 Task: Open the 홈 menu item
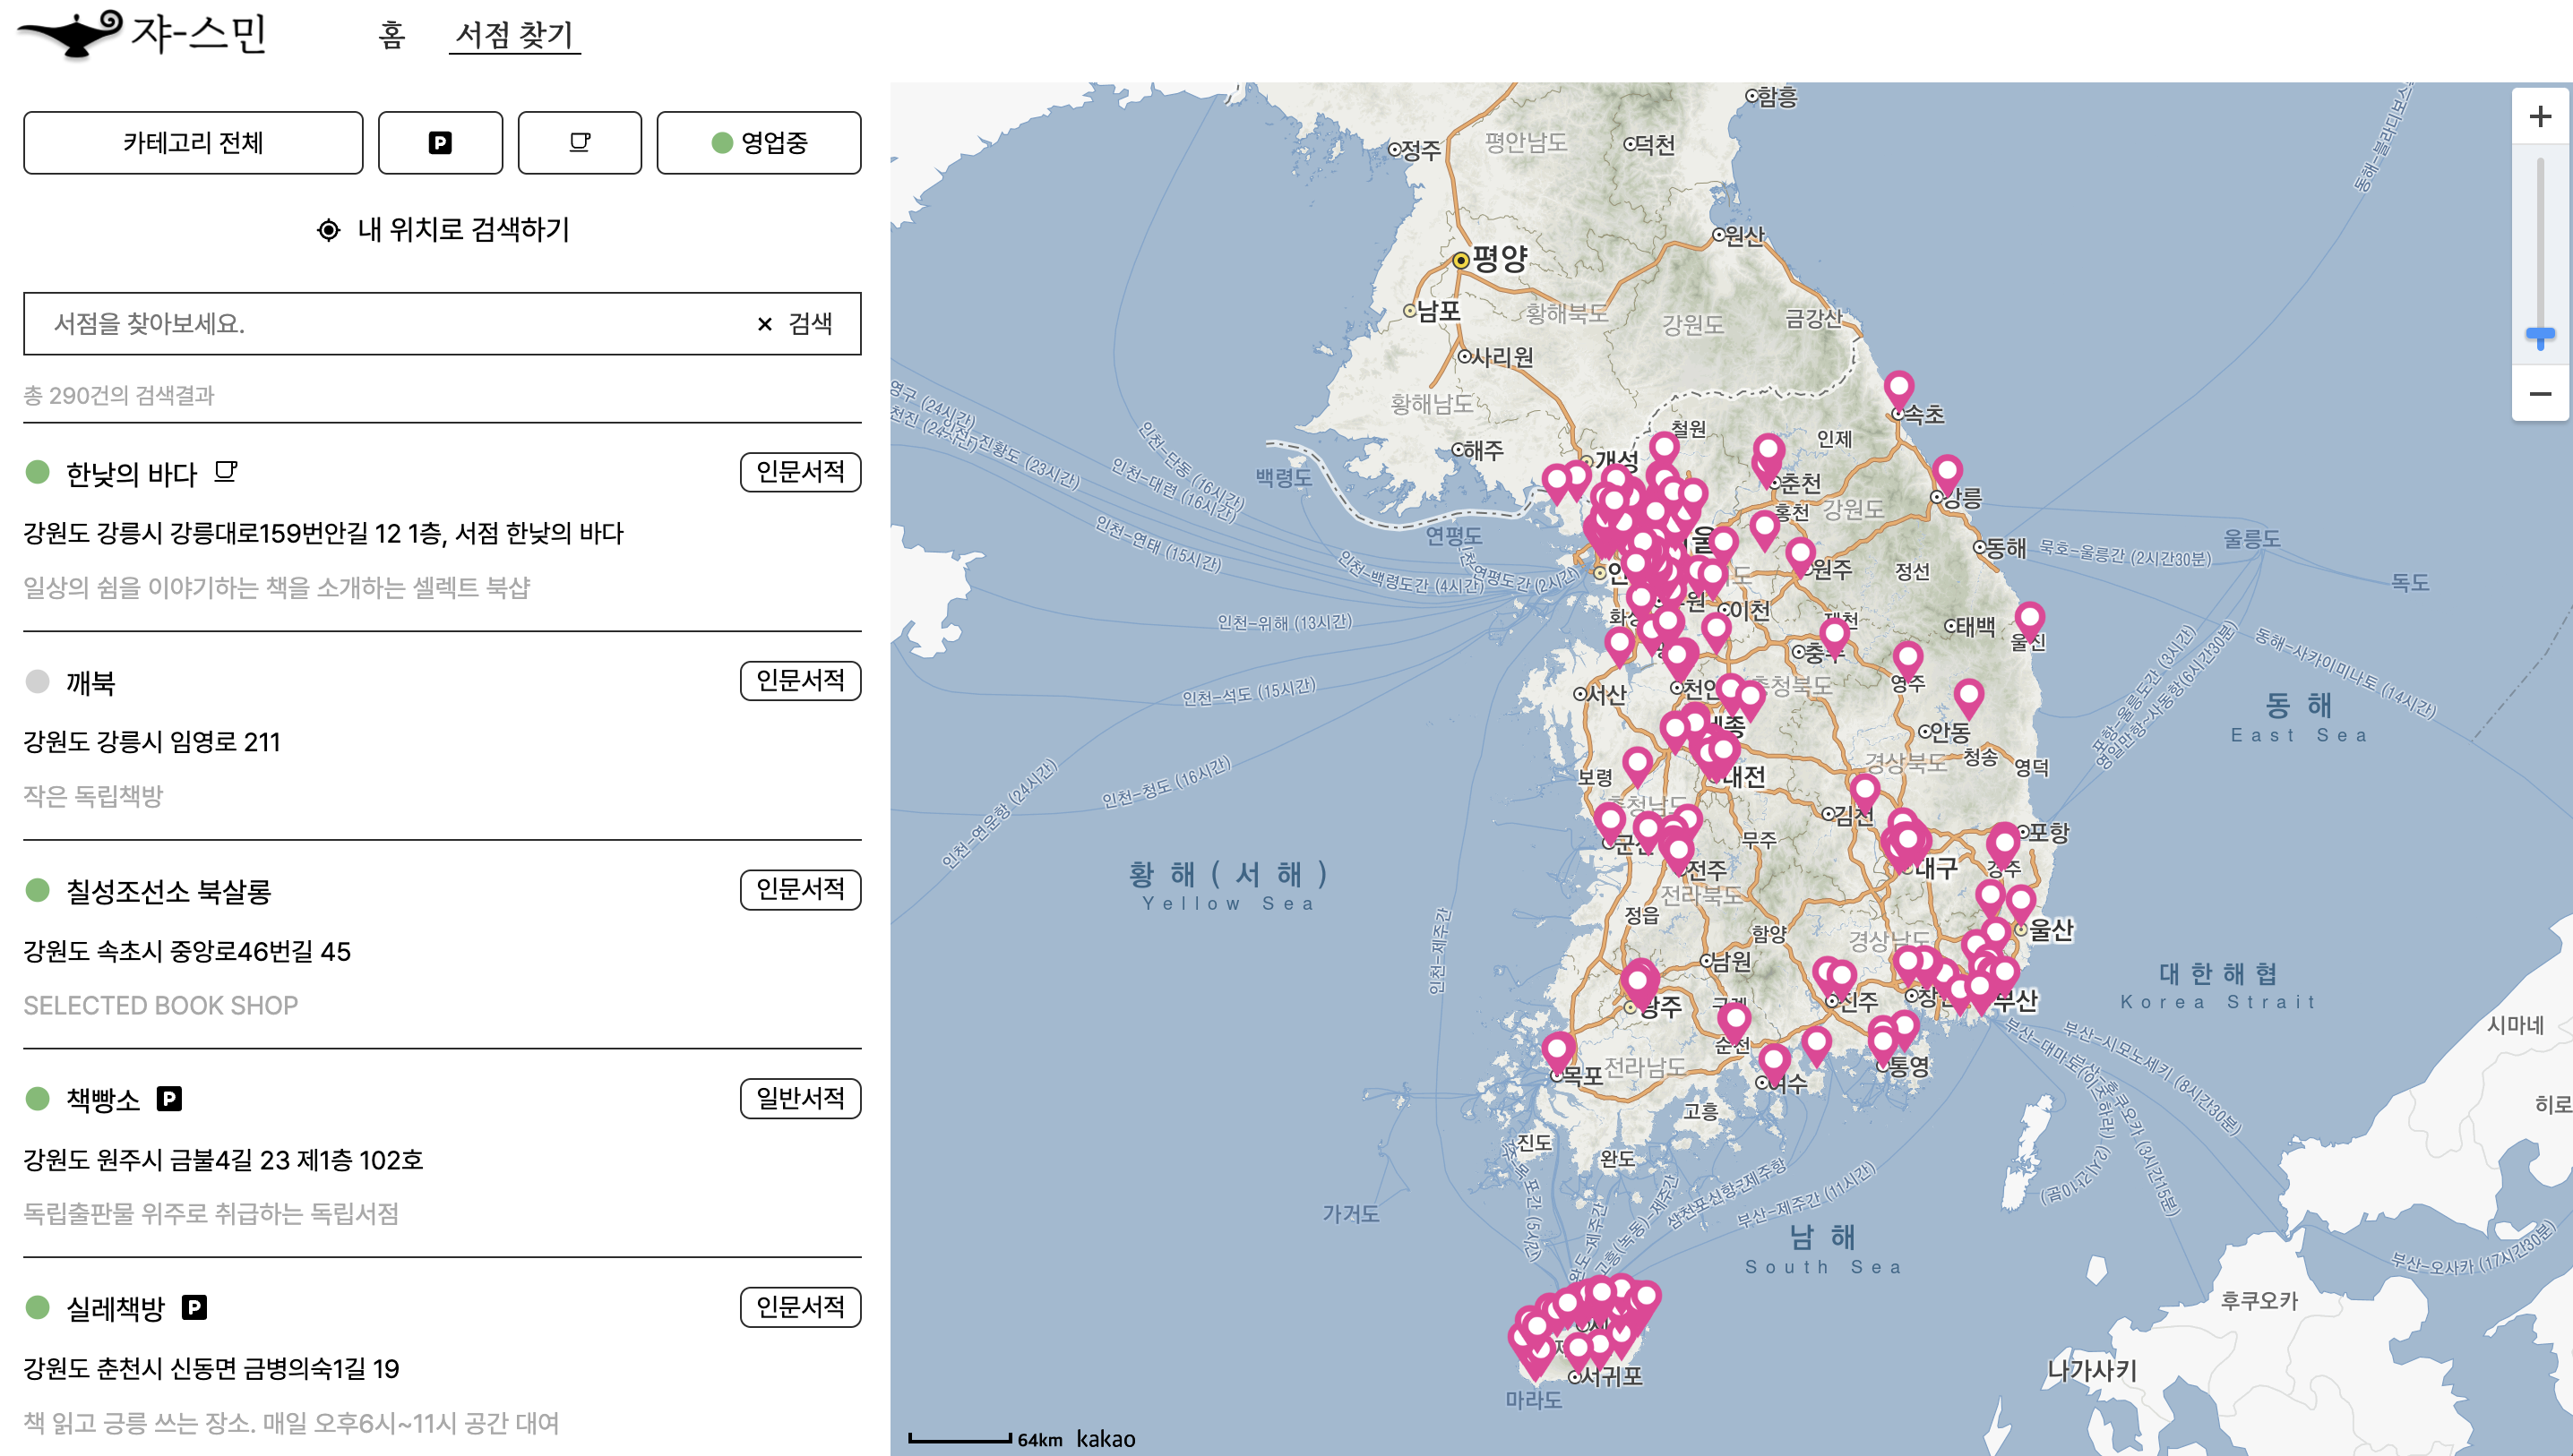(x=392, y=35)
